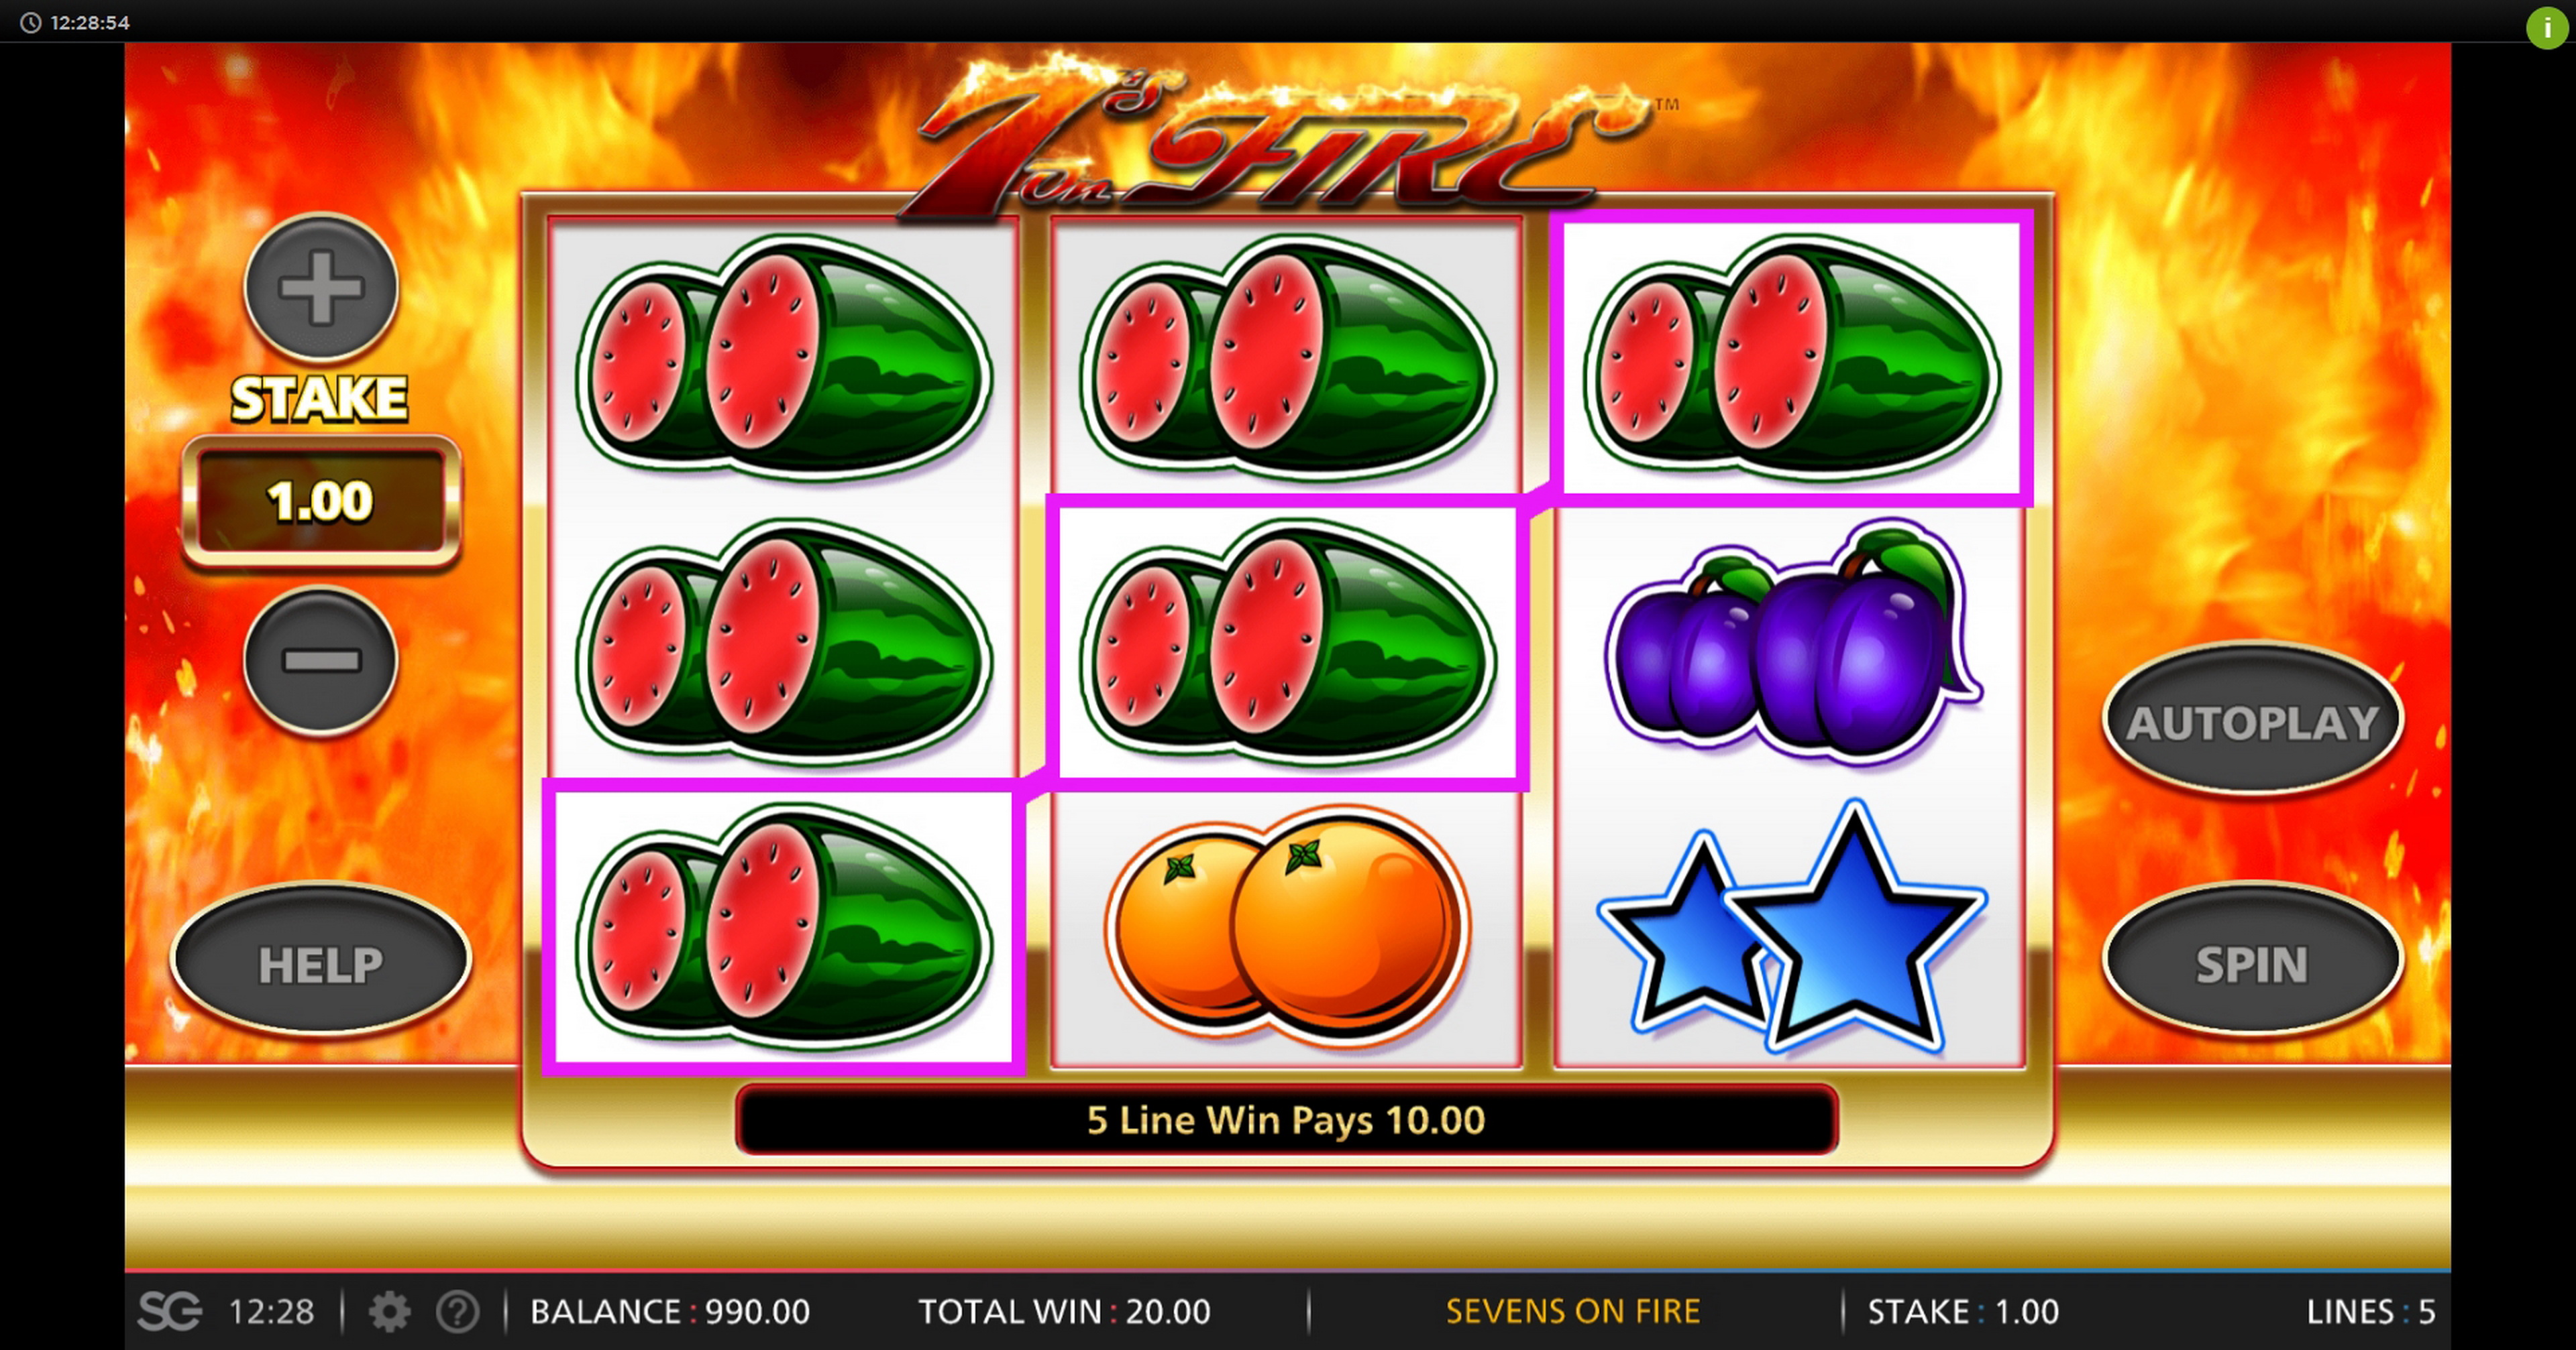This screenshot has height=1350, width=2576.
Task: Open the settings gear icon
Action: 389,1311
